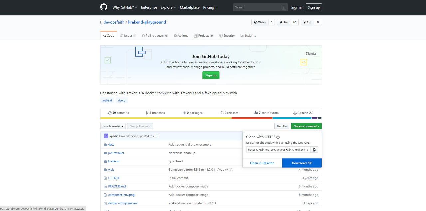The height and width of the screenshot is (211, 426).
Task: Open kpacha commit author link
Action: 114,136
